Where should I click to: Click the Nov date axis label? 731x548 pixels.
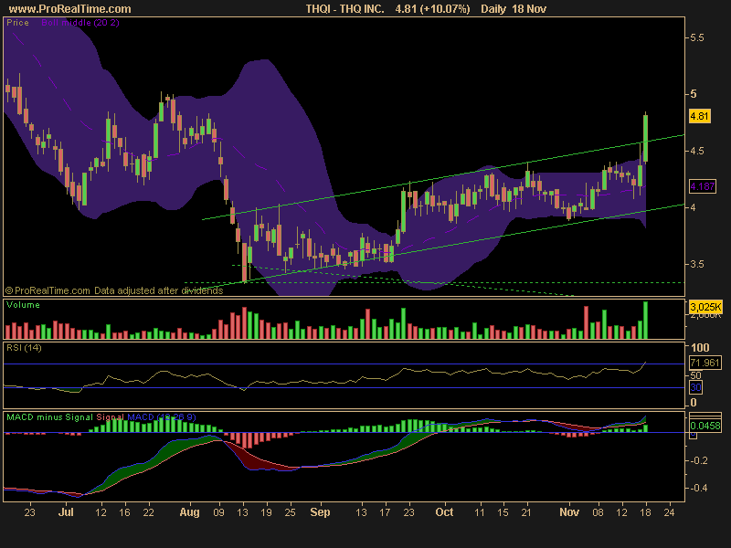[x=569, y=512]
